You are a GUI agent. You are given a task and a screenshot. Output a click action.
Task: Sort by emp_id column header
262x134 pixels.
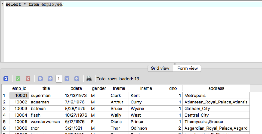pyautogui.click(x=19, y=88)
